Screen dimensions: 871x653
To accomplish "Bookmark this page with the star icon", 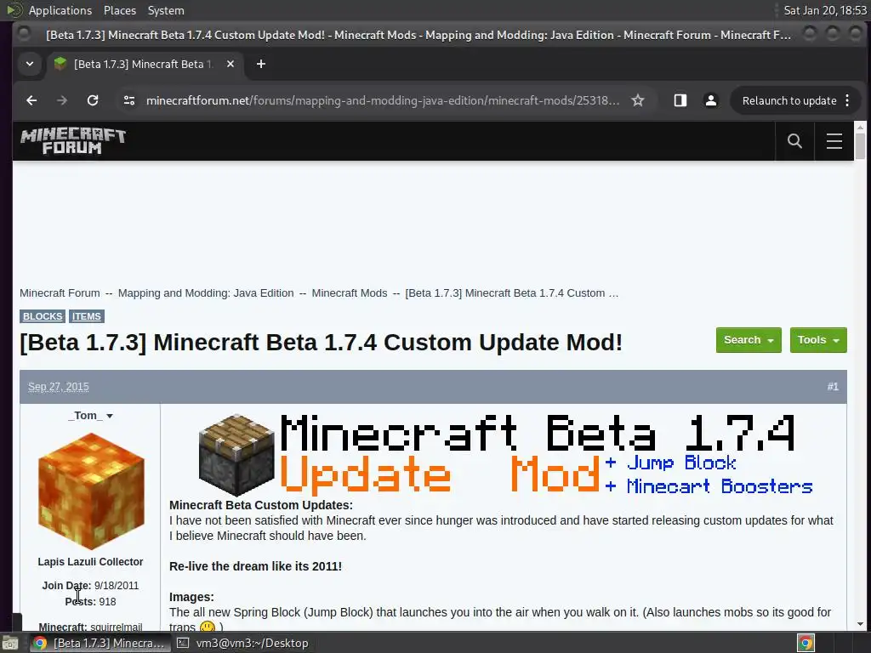I will pyautogui.click(x=638, y=100).
